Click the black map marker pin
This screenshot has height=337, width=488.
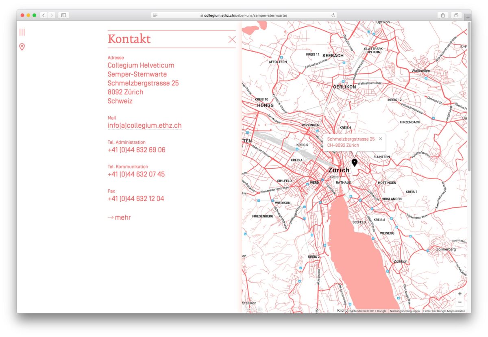tap(355, 163)
